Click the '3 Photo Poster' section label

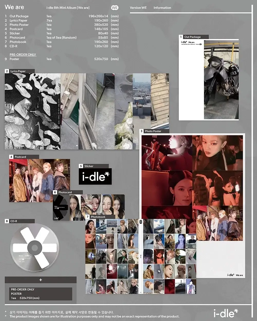tap(154, 131)
